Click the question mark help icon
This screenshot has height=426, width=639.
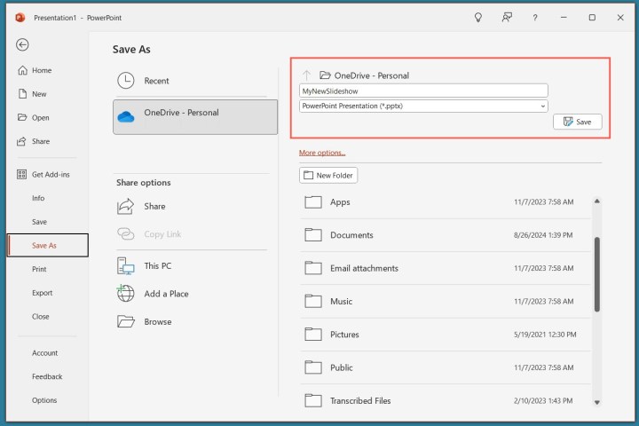tap(534, 17)
